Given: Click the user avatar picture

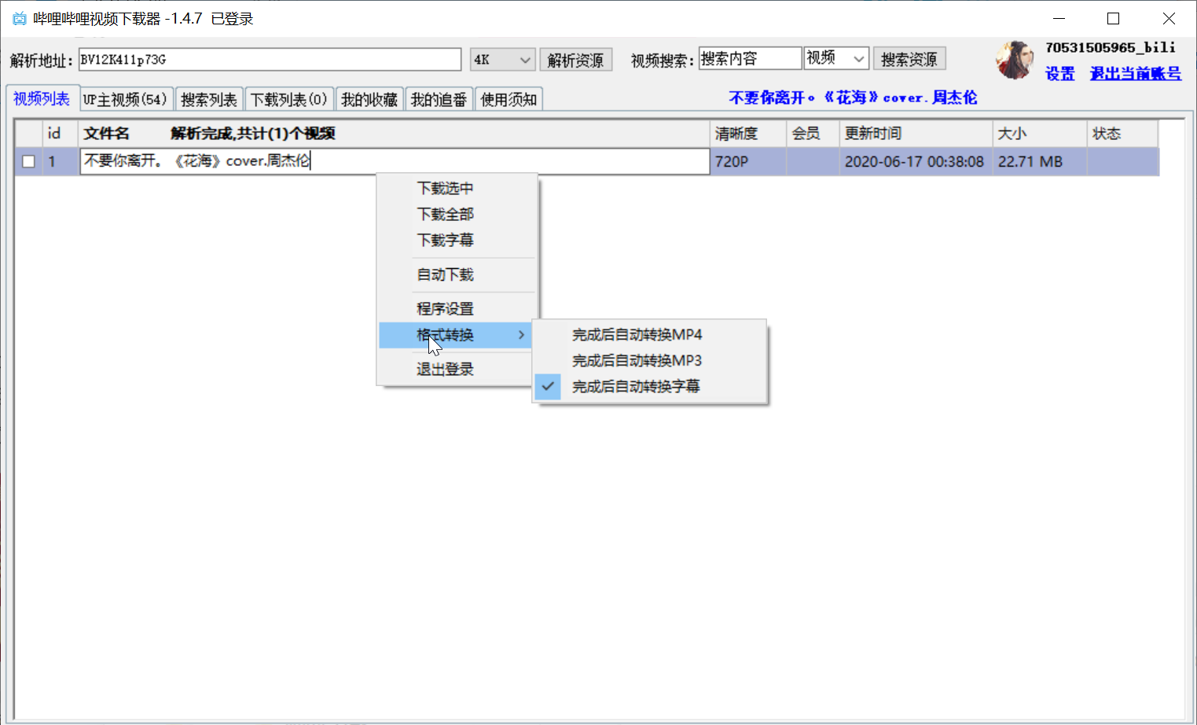Looking at the screenshot, I should click(1015, 60).
